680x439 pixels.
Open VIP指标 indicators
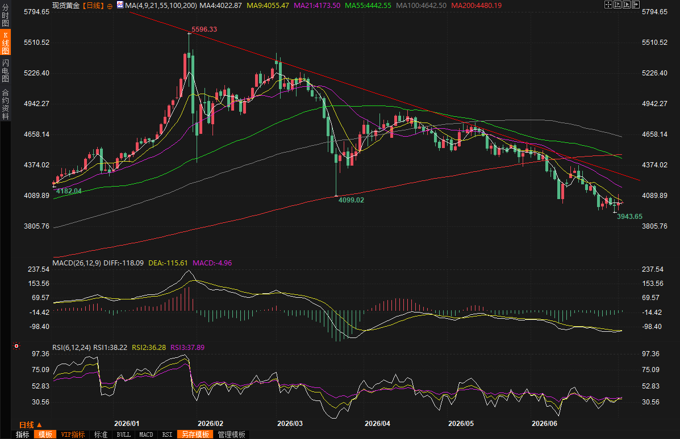(x=73, y=434)
